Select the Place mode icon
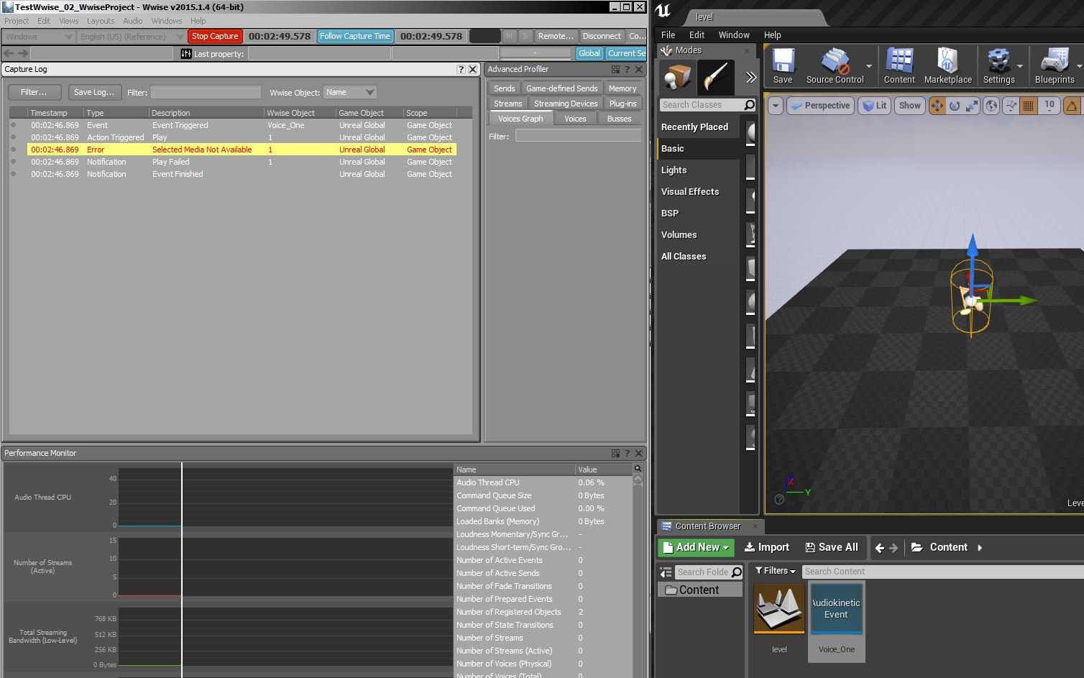Image resolution: width=1084 pixels, height=678 pixels. pyautogui.click(x=678, y=78)
